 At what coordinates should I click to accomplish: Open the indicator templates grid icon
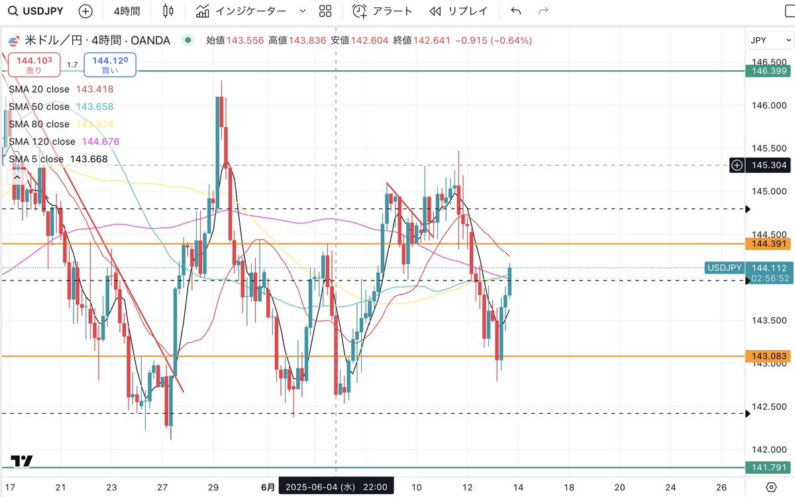click(325, 11)
